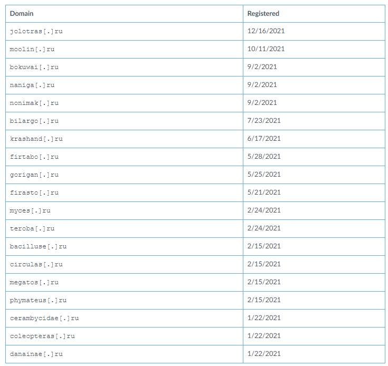Click the 2/15/2021 date for bacilluse[.]ru

(x=264, y=246)
